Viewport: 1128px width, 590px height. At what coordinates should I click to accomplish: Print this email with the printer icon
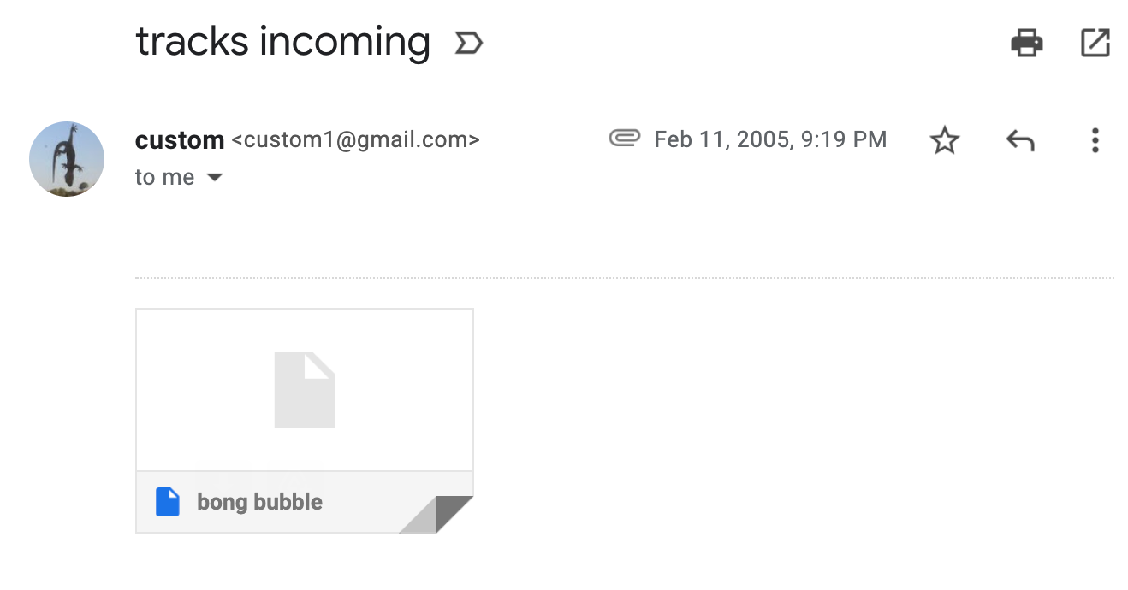coord(1026,43)
